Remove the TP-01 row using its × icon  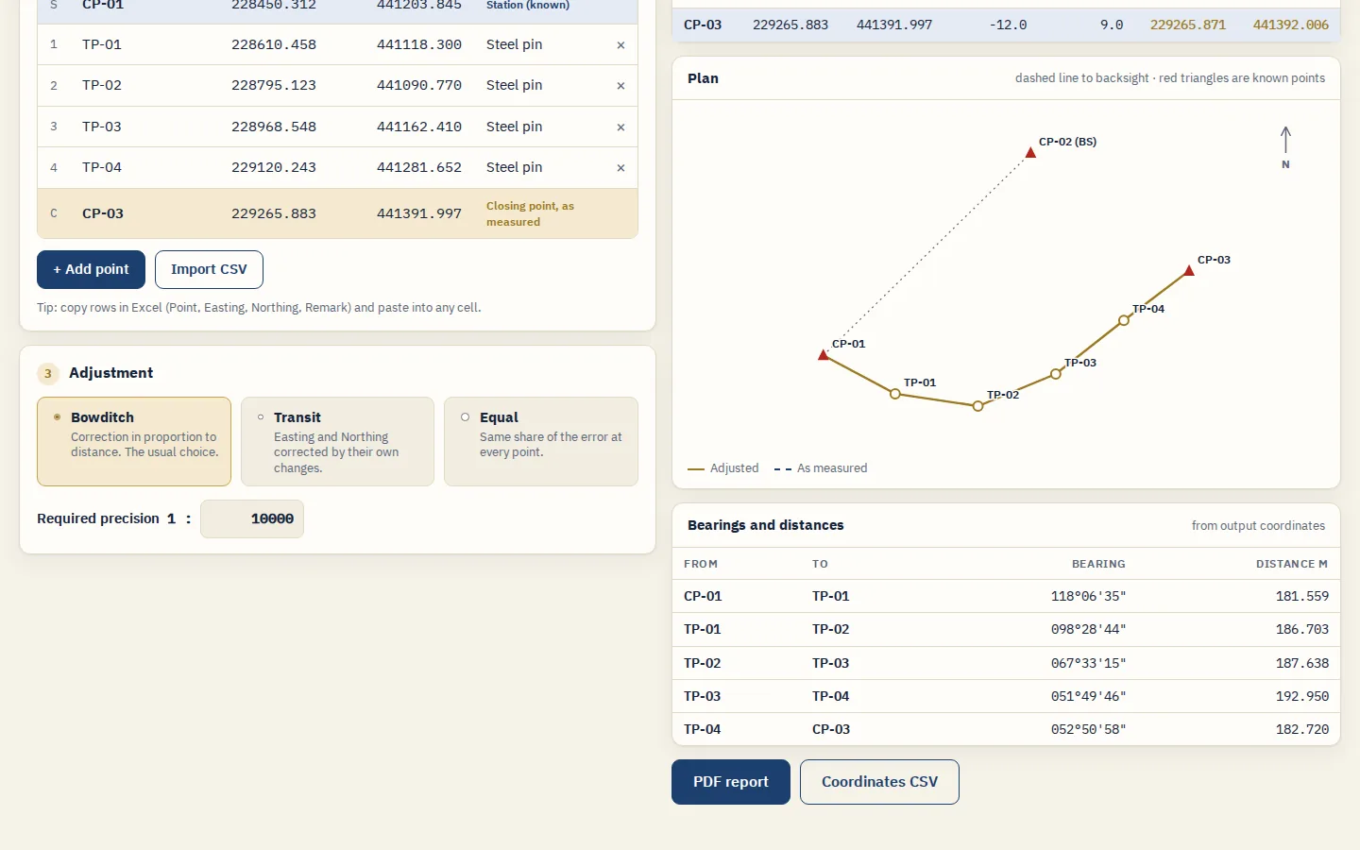click(620, 45)
